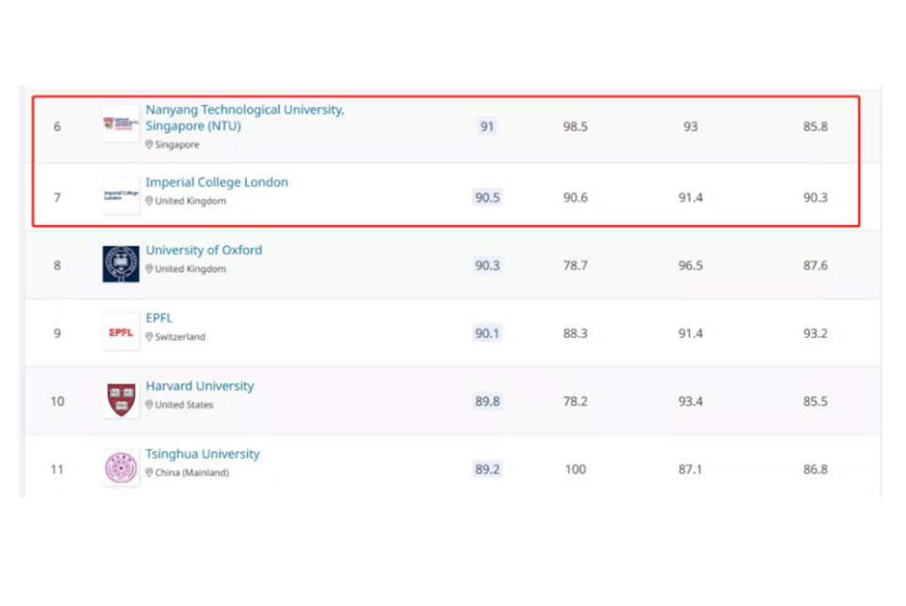Open the Tsinghua University link
The image size is (906, 606).
tap(203, 454)
